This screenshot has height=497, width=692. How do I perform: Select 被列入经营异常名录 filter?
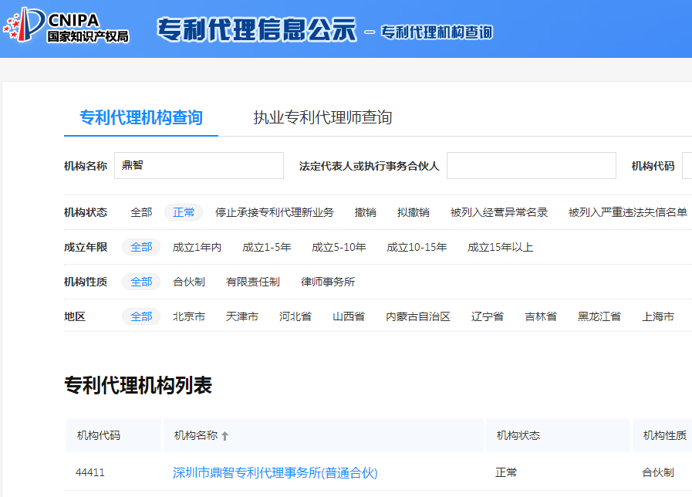[499, 212]
